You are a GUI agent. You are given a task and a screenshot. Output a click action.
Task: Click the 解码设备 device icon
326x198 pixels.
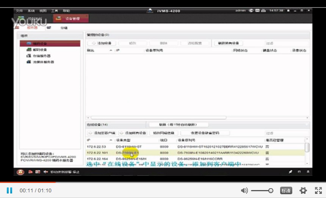(x=29, y=49)
